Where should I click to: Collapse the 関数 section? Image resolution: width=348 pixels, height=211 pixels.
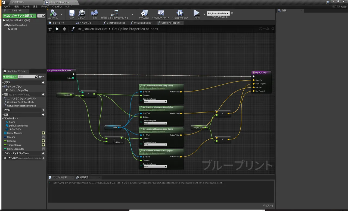tap(3, 94)
